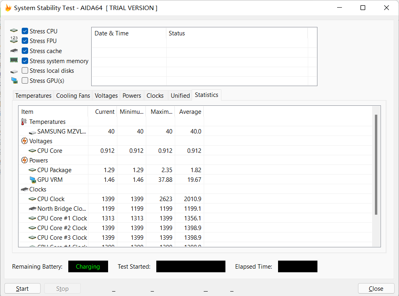
Task: Click the Close button at bottom right
Action: click(376, 289)
